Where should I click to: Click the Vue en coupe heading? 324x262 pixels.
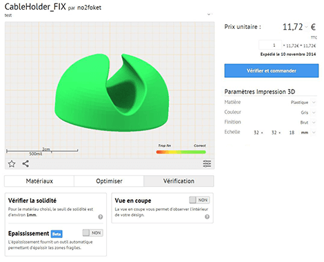pos(133,201)
